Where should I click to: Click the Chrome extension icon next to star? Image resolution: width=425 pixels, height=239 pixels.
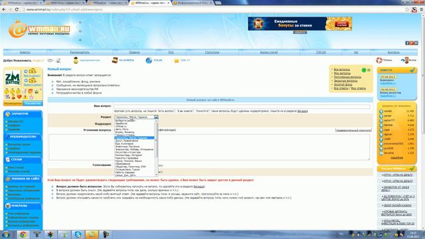pyautogui.click(x=414, y=9)
